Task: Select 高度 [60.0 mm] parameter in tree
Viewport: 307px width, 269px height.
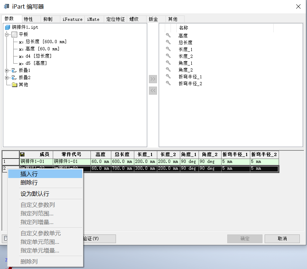Action: 42,49
